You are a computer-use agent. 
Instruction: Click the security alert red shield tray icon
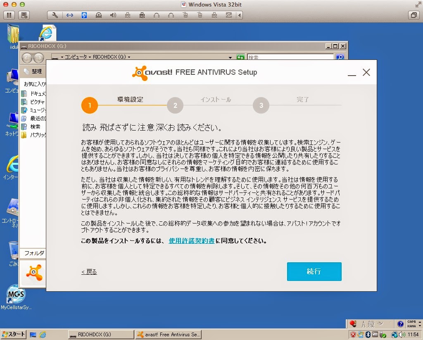[x=353, y=335]
